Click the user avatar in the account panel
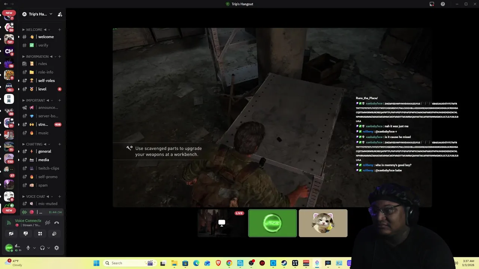 (x=9, y=247)
